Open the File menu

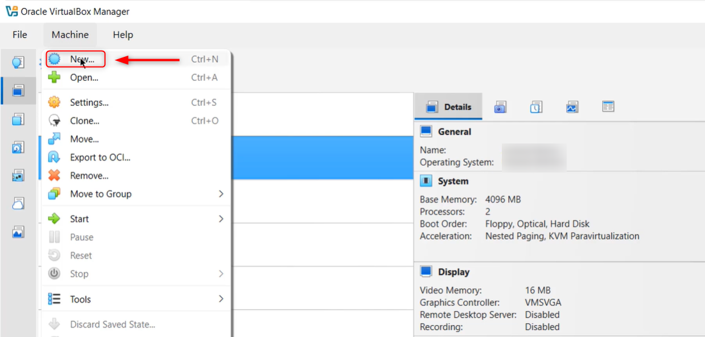pyautogui.click(x=20, y=35)
